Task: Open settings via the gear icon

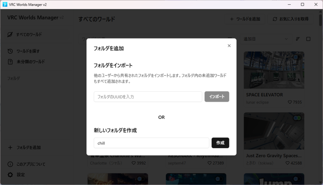Action: tap(10, 175)
